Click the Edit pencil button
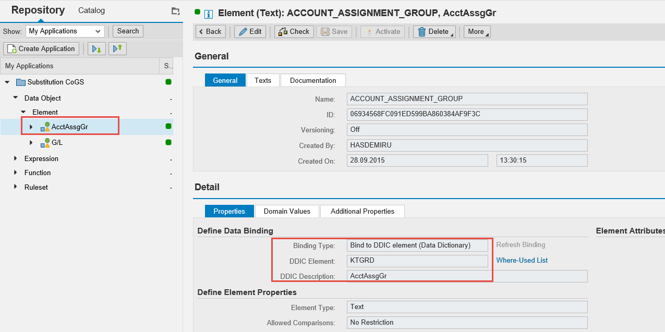Image resolution: width=665 pixels, height=332 pixels. pos(250,32)
